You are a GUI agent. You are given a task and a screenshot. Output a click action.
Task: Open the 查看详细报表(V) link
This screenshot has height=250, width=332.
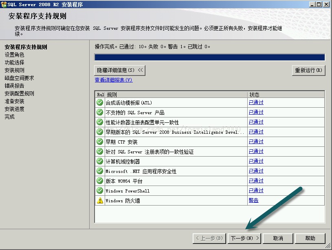tap(114, 80)
